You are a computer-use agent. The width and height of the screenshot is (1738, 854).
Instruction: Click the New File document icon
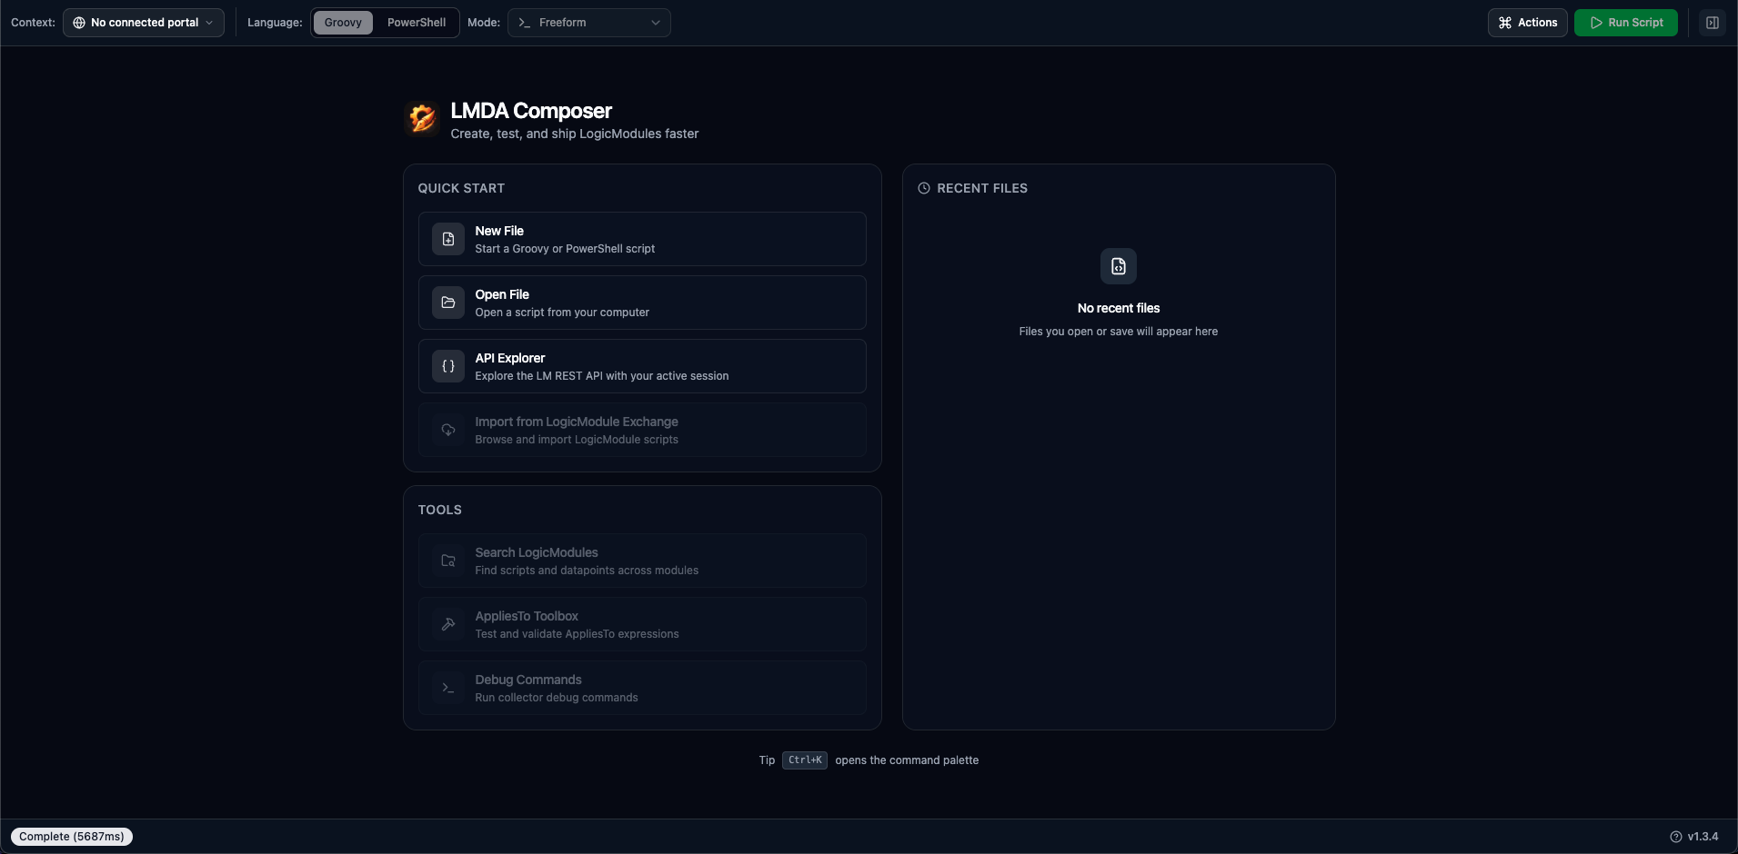[447, 239]
